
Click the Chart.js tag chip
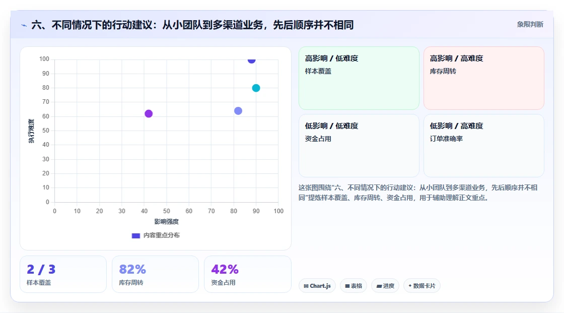[x=317, y=286]
